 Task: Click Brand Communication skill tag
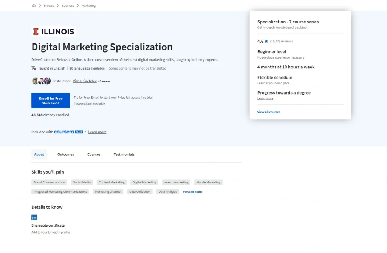tap(49, 182)
